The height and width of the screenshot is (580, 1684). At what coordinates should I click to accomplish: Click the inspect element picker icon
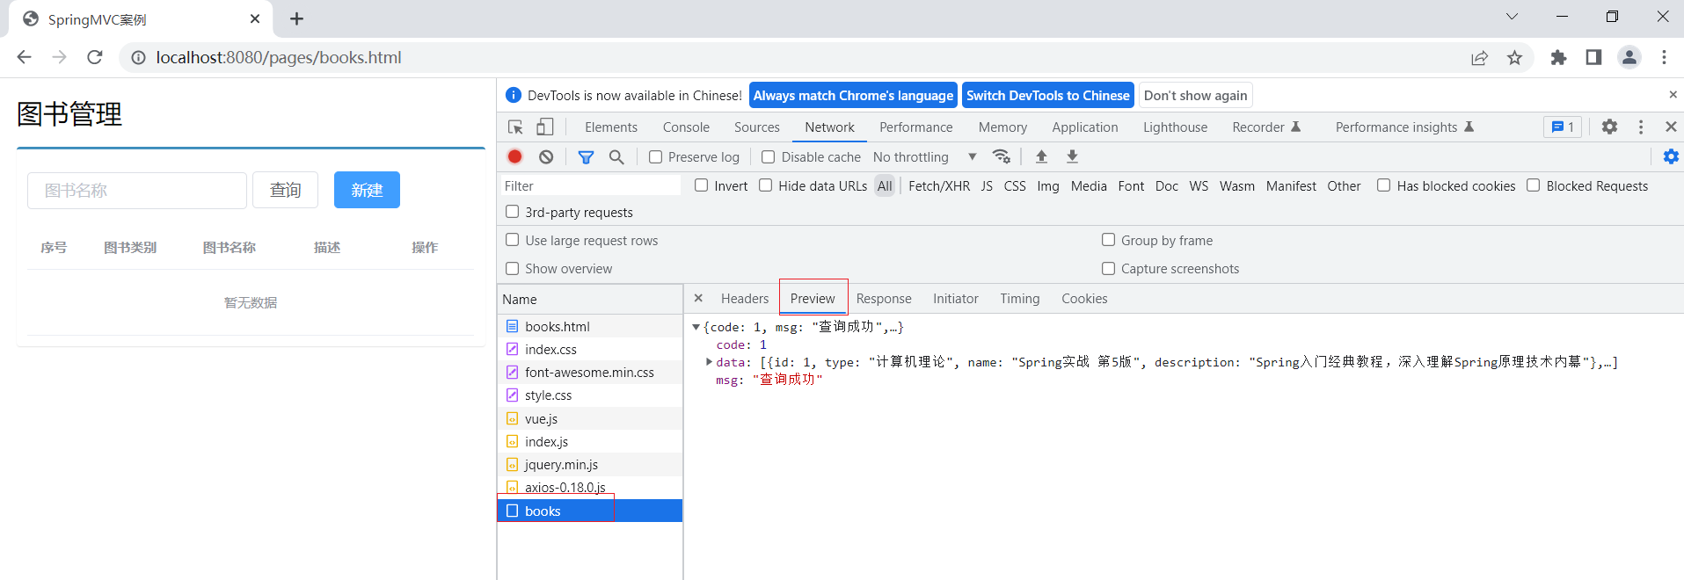(x=515, y=127)
